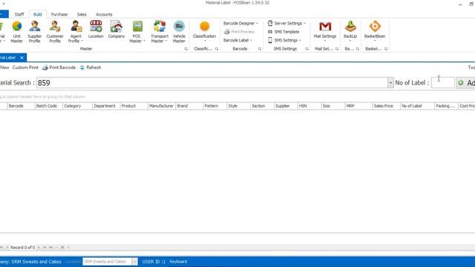Sort by Product column header
Viewport: 475px width, 267px height.
tap(134, 106)
